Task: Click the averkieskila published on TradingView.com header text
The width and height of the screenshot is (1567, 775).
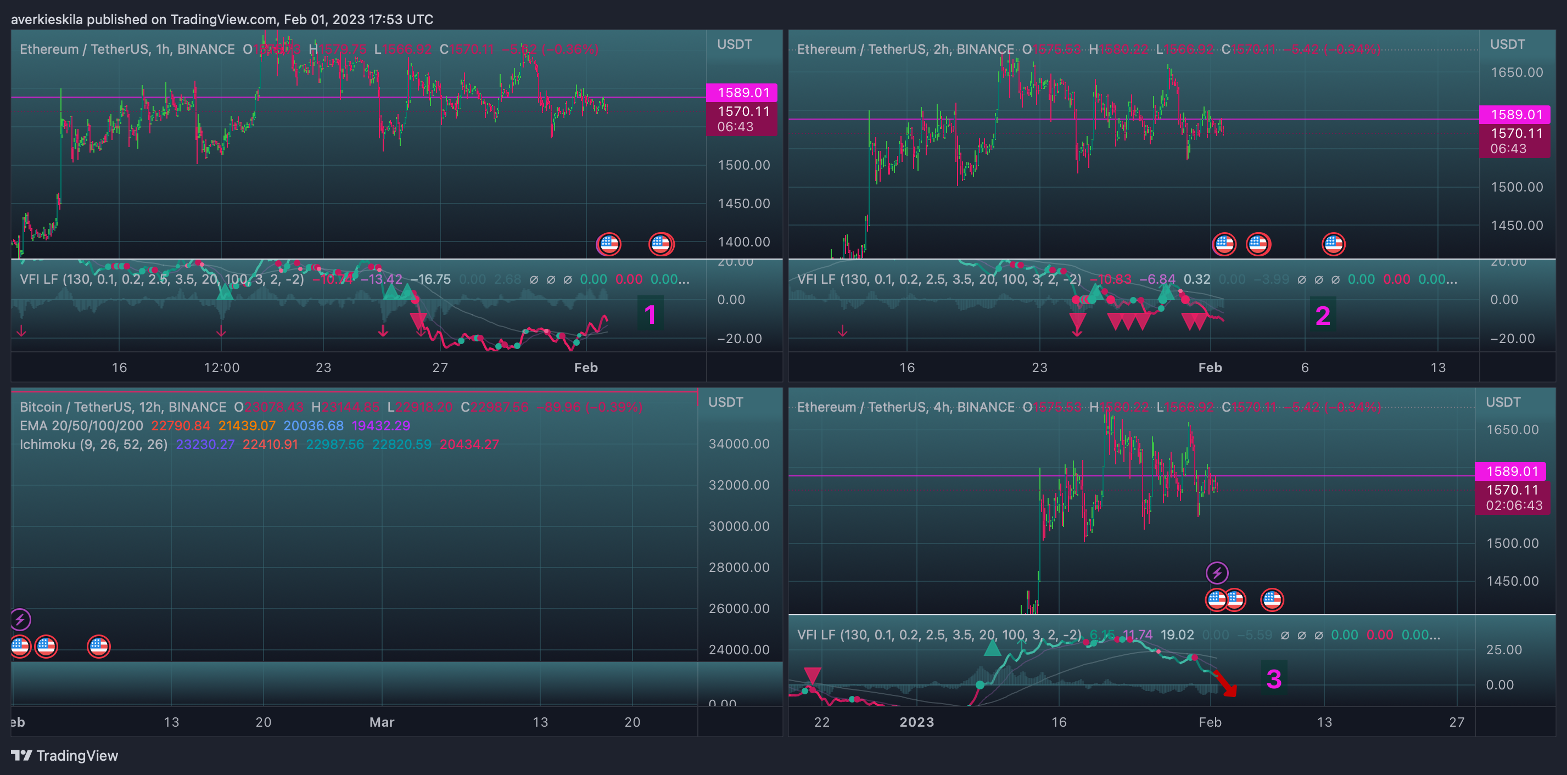Action: pyautogui.click(x=222, y=19)
